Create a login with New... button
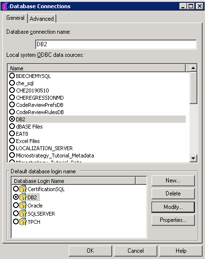This screenshot has height=259, width=205. pos(173,181)
